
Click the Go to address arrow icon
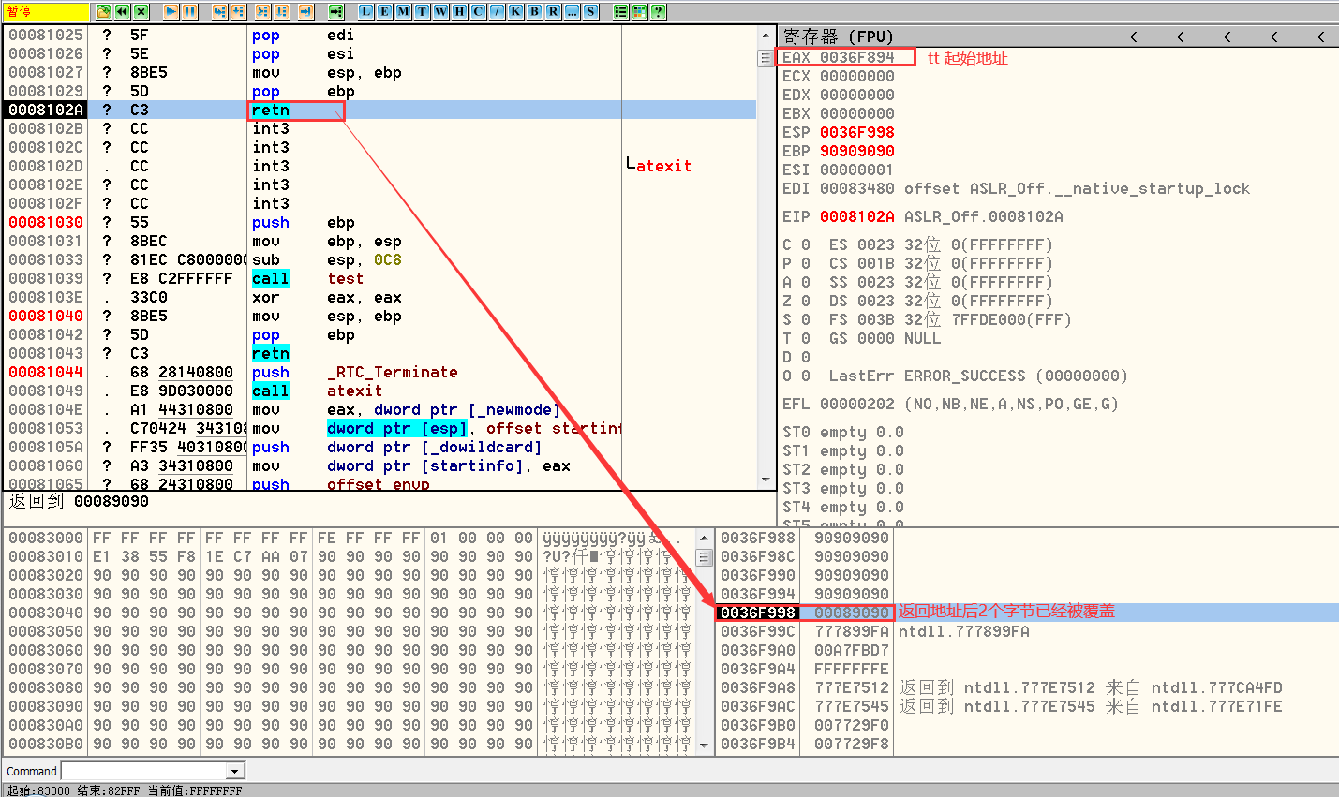point(335,11)
